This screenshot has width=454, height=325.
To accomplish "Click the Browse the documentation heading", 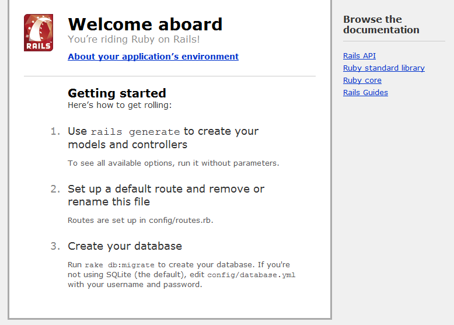I will (x=381, y=25).
